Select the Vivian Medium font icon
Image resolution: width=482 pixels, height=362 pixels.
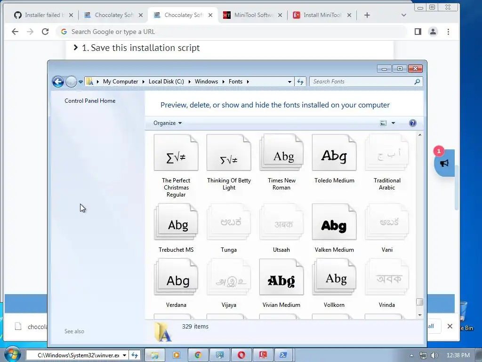[281, 277]
